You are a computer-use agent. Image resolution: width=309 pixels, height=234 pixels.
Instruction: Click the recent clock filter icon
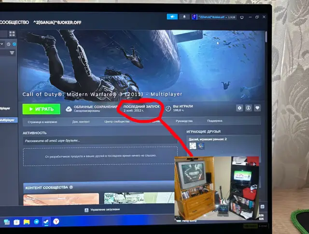tap(9, 44)
